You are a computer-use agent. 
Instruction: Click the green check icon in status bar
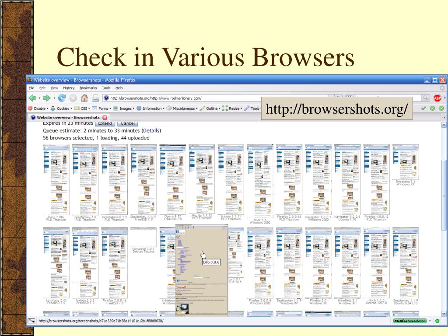pyautogui.click(x=437, y=321)
